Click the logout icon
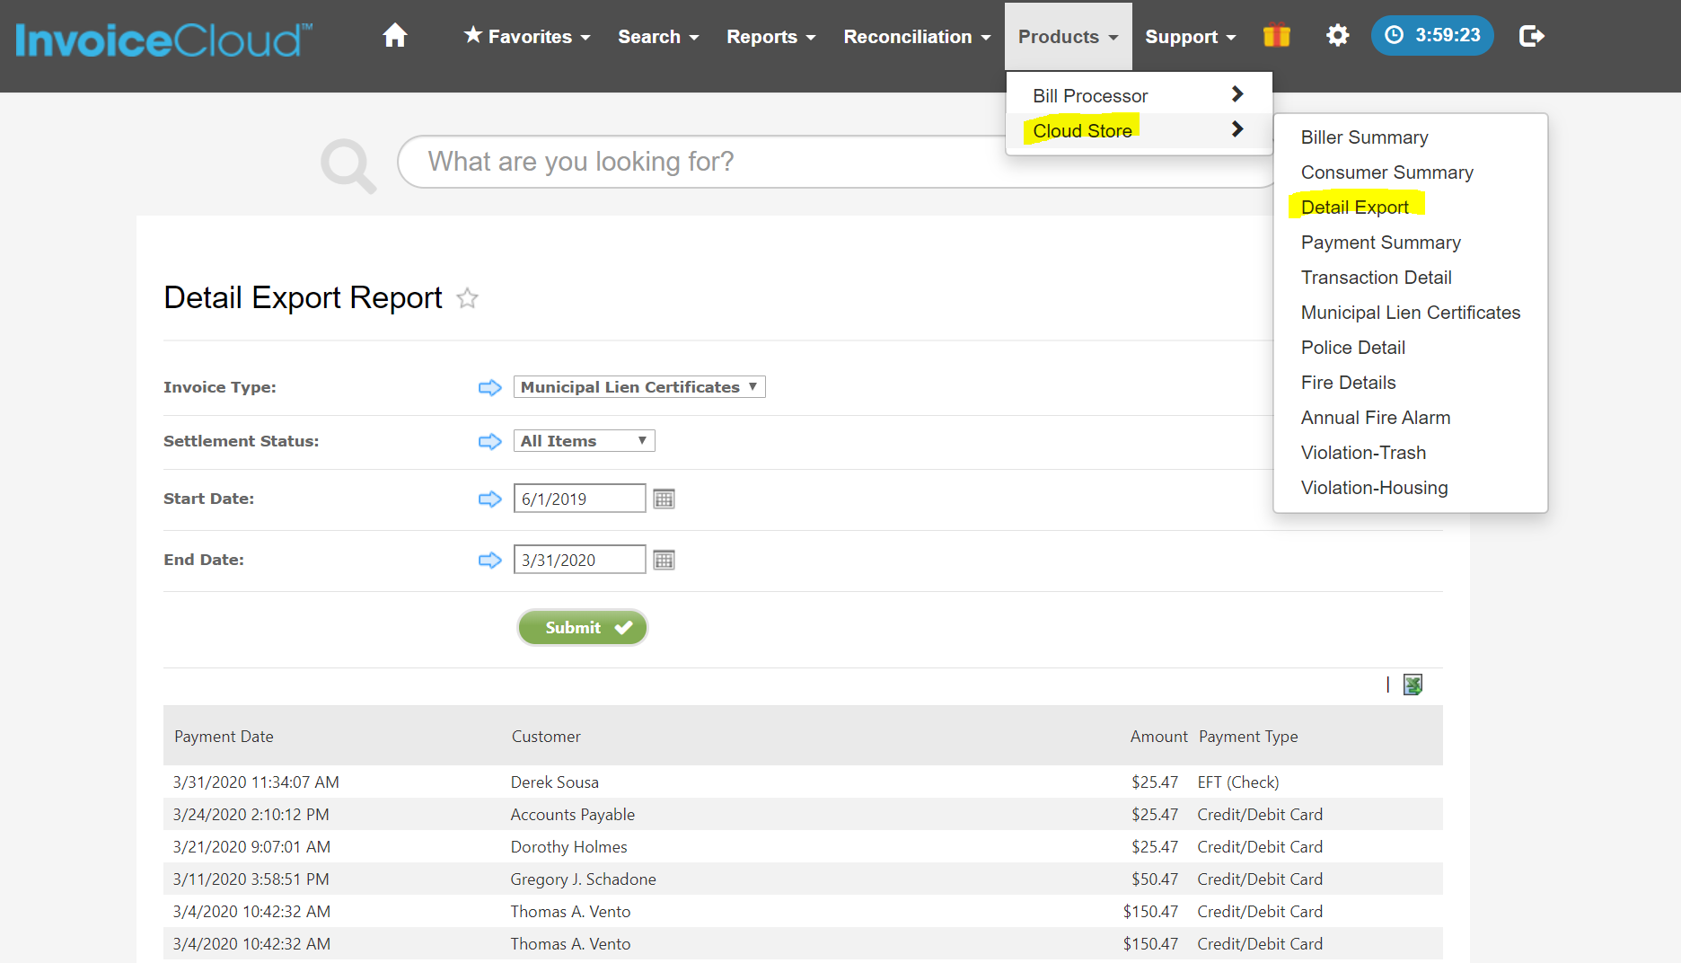This screenshot has height=963, width=1681. [1531, 36]
